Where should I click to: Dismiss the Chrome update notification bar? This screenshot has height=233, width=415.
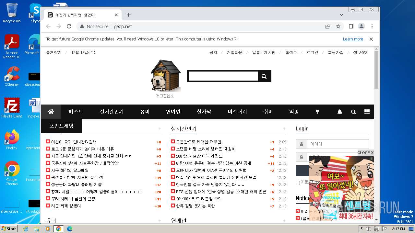371,39
